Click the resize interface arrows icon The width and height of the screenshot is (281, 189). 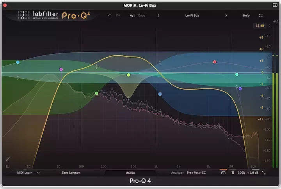263,173
